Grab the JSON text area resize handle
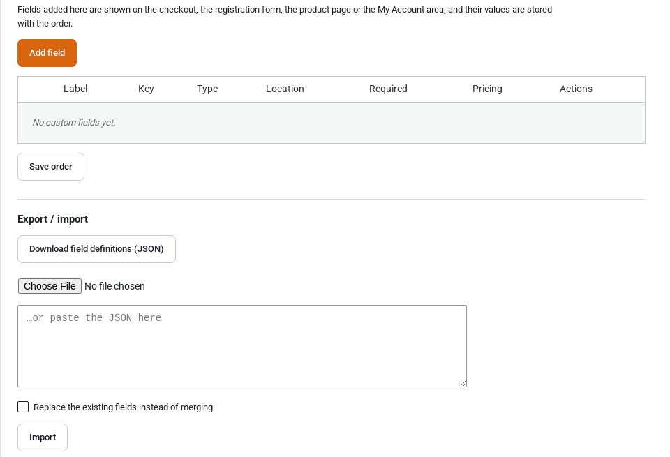 [463, 384]
